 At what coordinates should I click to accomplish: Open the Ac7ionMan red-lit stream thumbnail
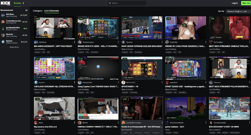[x=229, y=28]
